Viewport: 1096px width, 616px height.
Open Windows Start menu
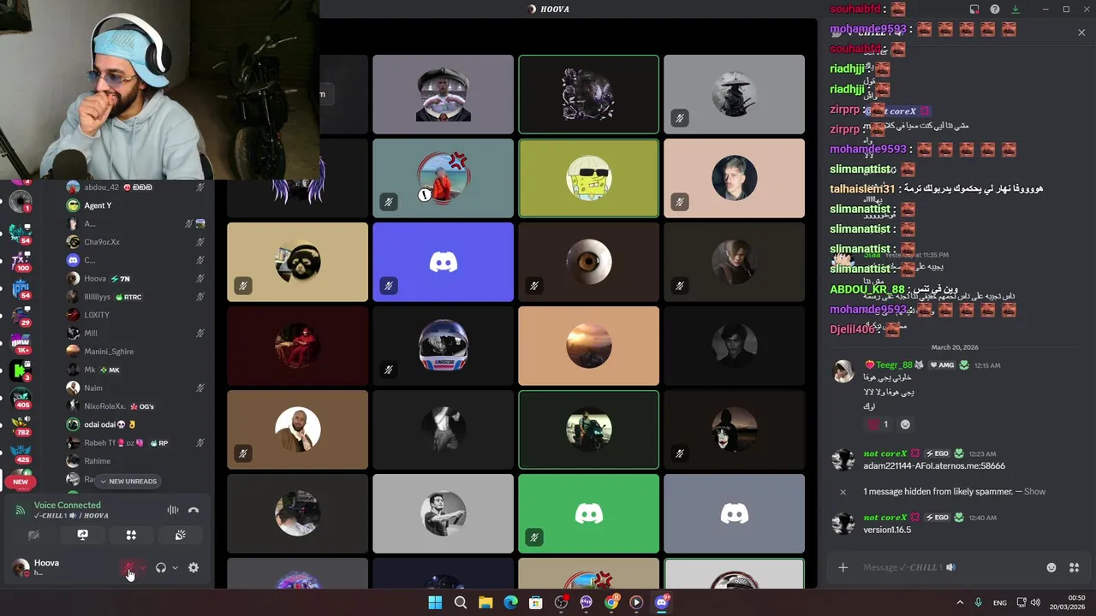tap(435, 602)
